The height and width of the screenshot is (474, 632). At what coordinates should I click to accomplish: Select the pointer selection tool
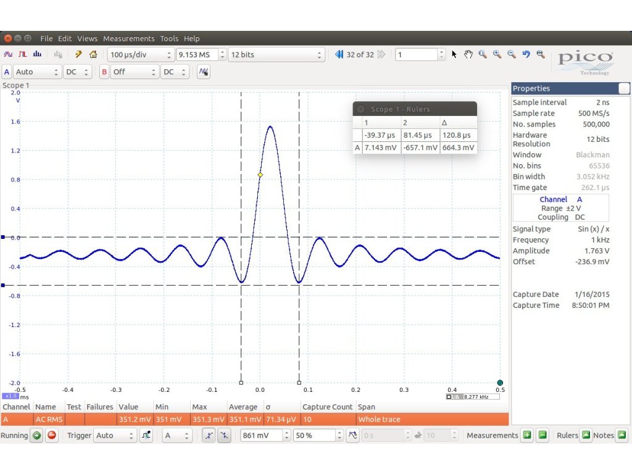(454, 54)
